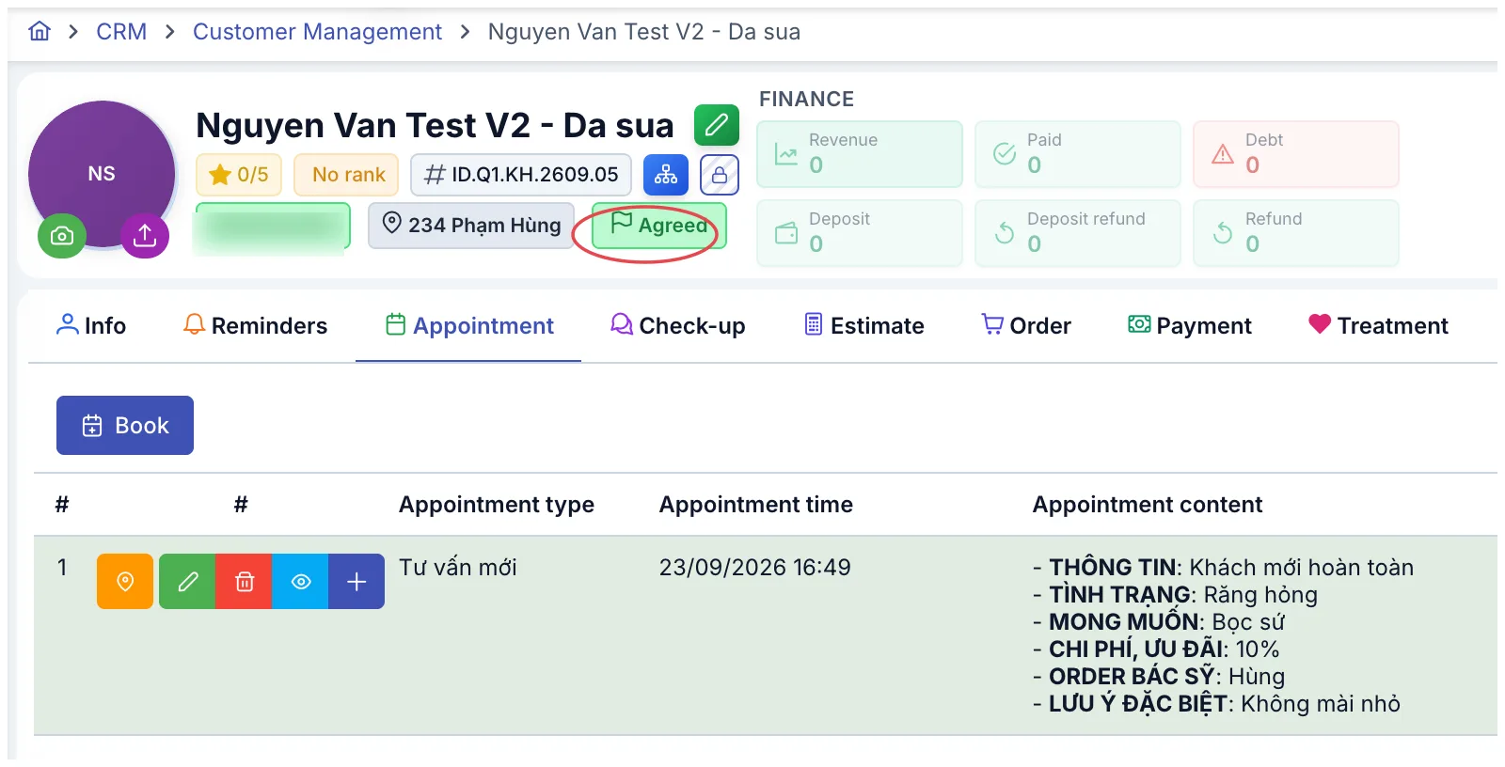Click the Paid finance card
This screenshot has width=1505, height=767.
pyautogui.click(x=1078, y=154)
